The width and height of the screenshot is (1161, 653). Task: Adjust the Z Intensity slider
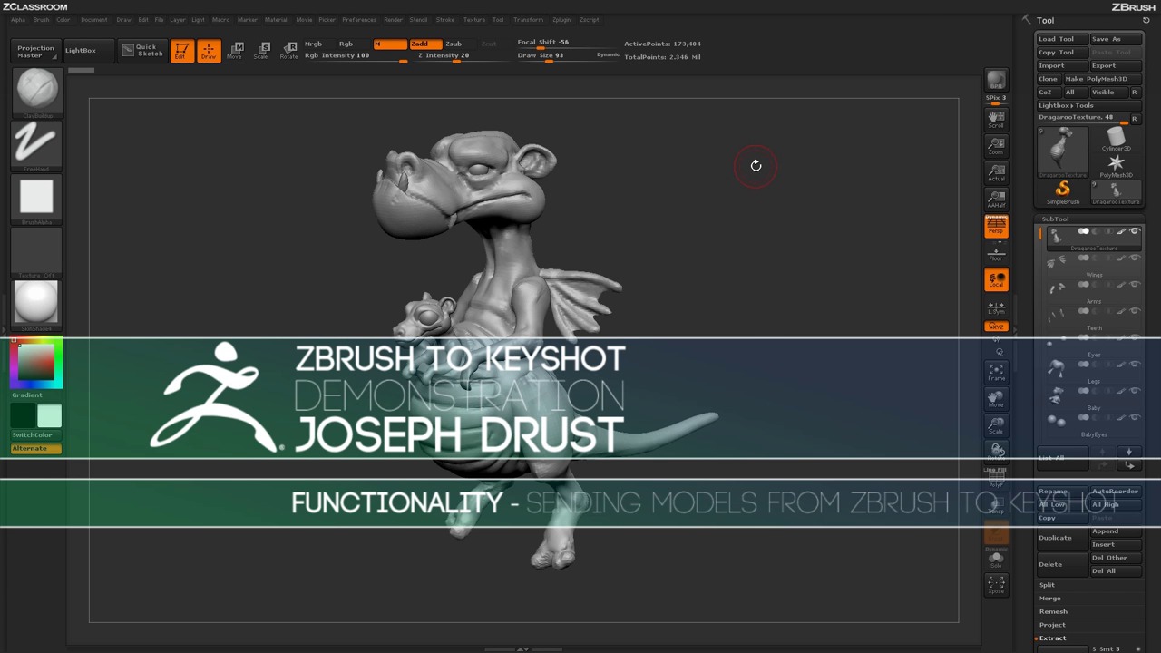457,56
